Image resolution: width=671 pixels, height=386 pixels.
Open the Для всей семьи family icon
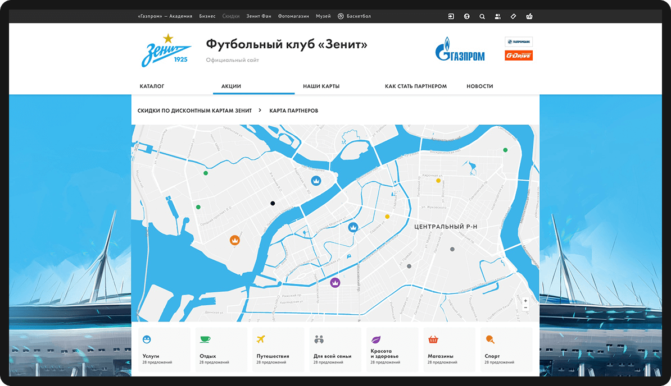tap(319, 339)
